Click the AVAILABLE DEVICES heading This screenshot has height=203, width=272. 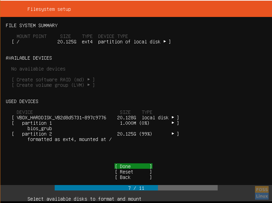pos(29,58)
